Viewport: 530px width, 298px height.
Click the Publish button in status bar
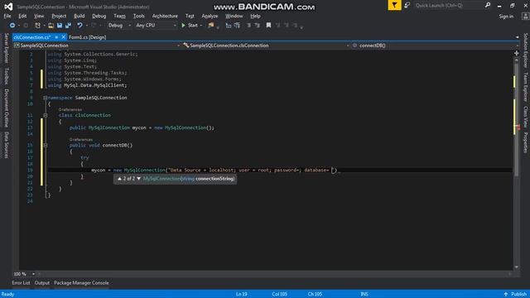click(x=515, y=295)
